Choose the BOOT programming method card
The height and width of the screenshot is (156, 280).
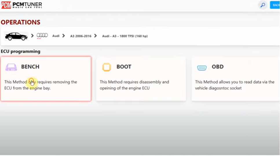(x=141, y=79)
